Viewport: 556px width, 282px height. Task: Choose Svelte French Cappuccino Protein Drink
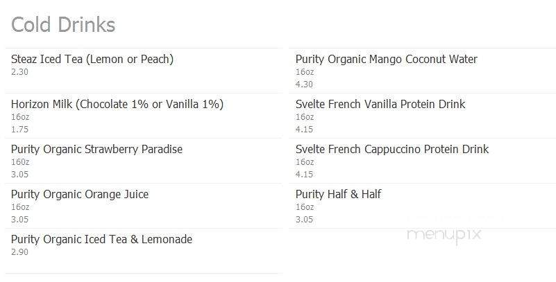(392, 150)
